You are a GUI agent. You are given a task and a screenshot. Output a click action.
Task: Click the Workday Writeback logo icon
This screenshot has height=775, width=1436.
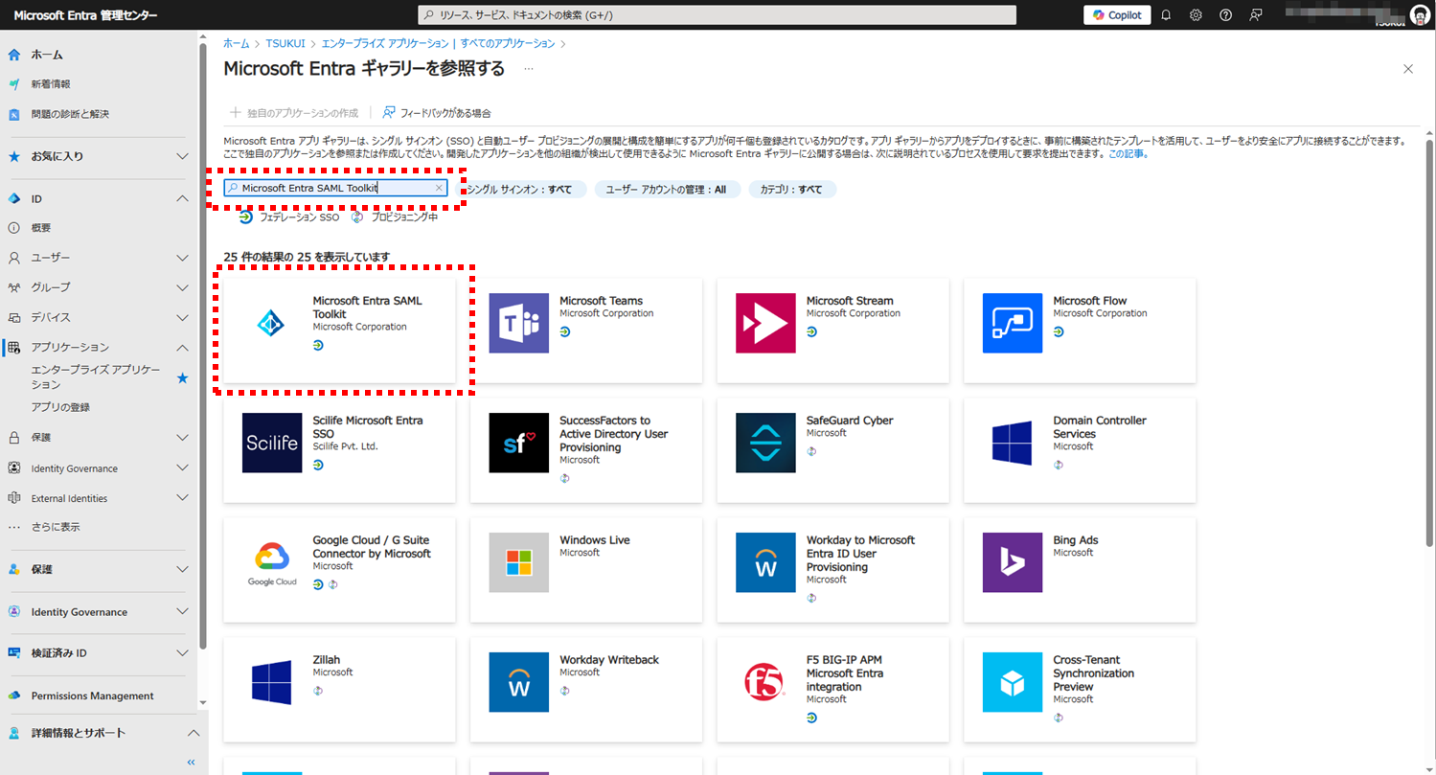point(518,683)
